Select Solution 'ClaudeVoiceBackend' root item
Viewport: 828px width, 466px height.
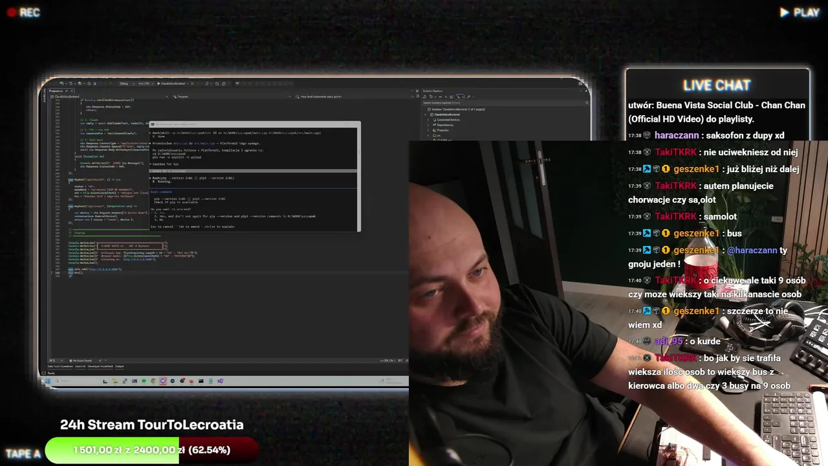click(456, 109)
